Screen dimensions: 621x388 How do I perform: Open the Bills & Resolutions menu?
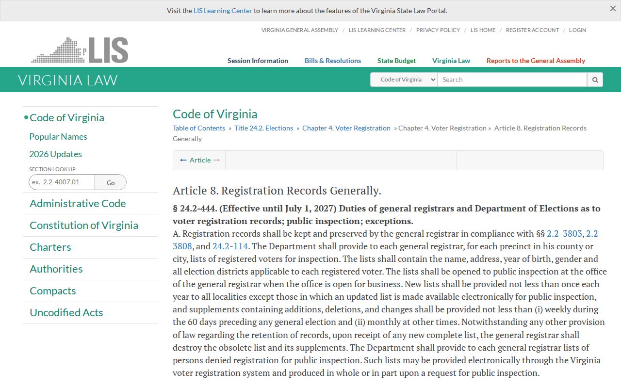tap(333, 61)
